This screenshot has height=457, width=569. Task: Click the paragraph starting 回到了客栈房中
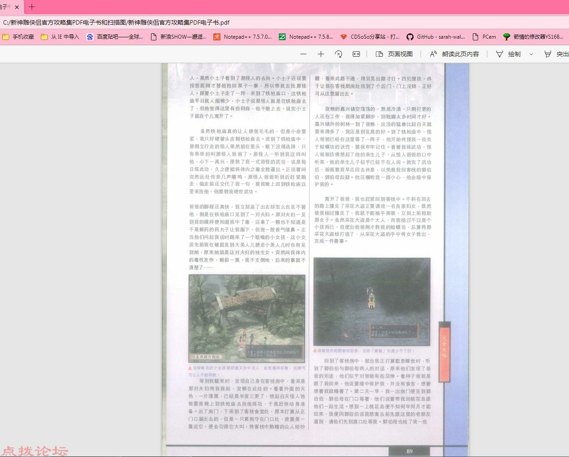(x=372, y=391)
